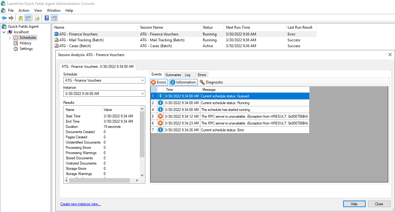Click the Quick Fields Agent root icon
This screenshot has height=212, width=395.
coord(4,26)
